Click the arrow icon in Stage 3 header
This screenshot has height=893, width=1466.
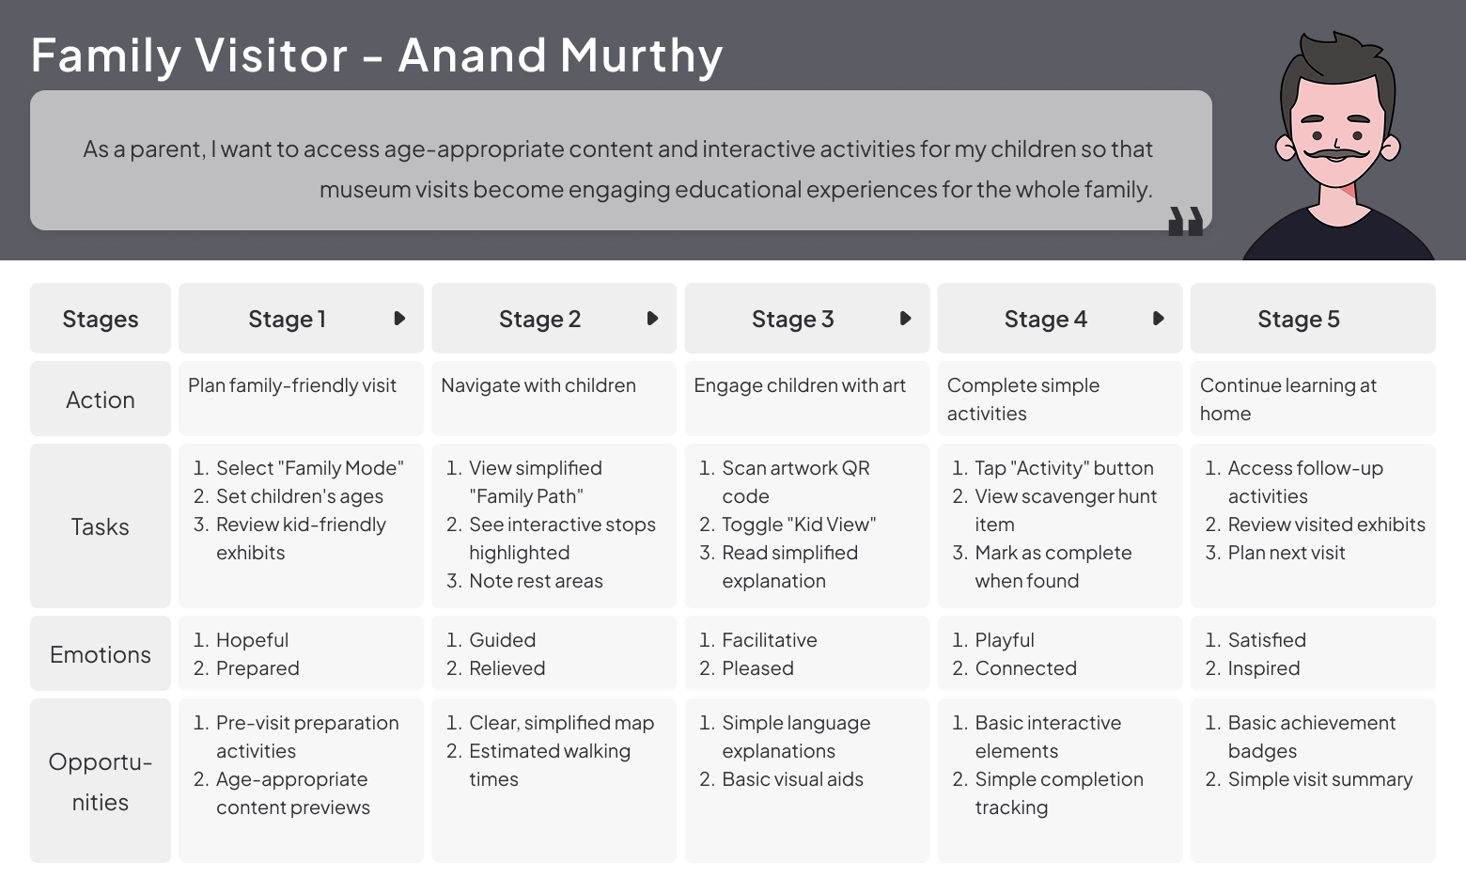pyautogui.click(x=905, y=319)
